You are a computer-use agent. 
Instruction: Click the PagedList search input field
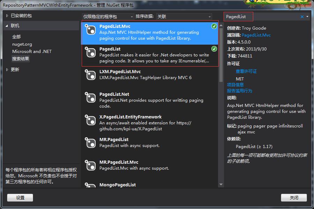tap(261, 17)
